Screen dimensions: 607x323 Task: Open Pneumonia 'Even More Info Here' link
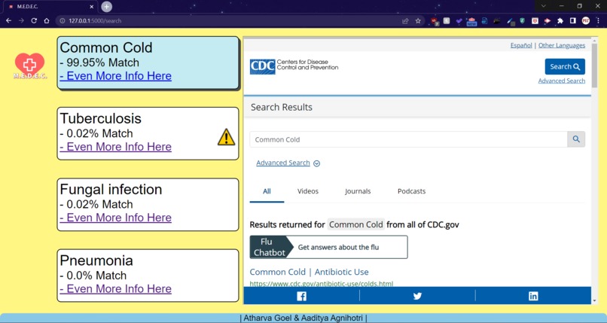(x=115, y=288)
